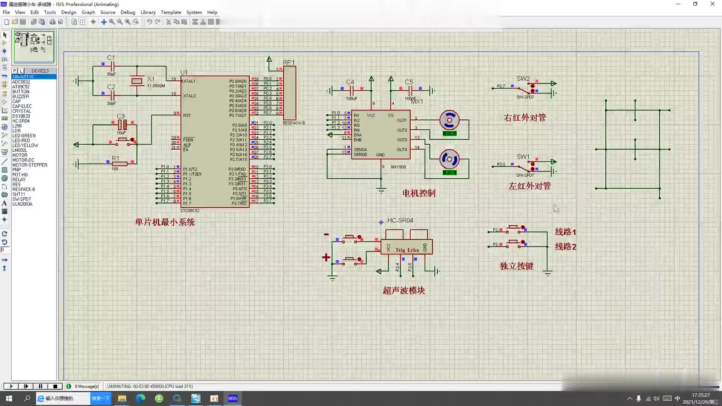Open the Library menu
722x406 pixels.
coord(148,12)
